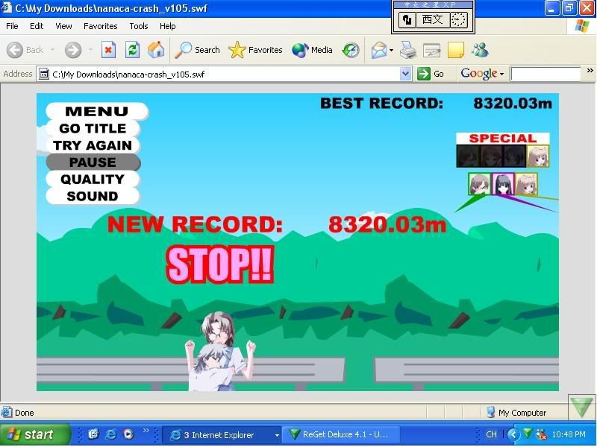Open the Messenger people icon

coord(480,50)
